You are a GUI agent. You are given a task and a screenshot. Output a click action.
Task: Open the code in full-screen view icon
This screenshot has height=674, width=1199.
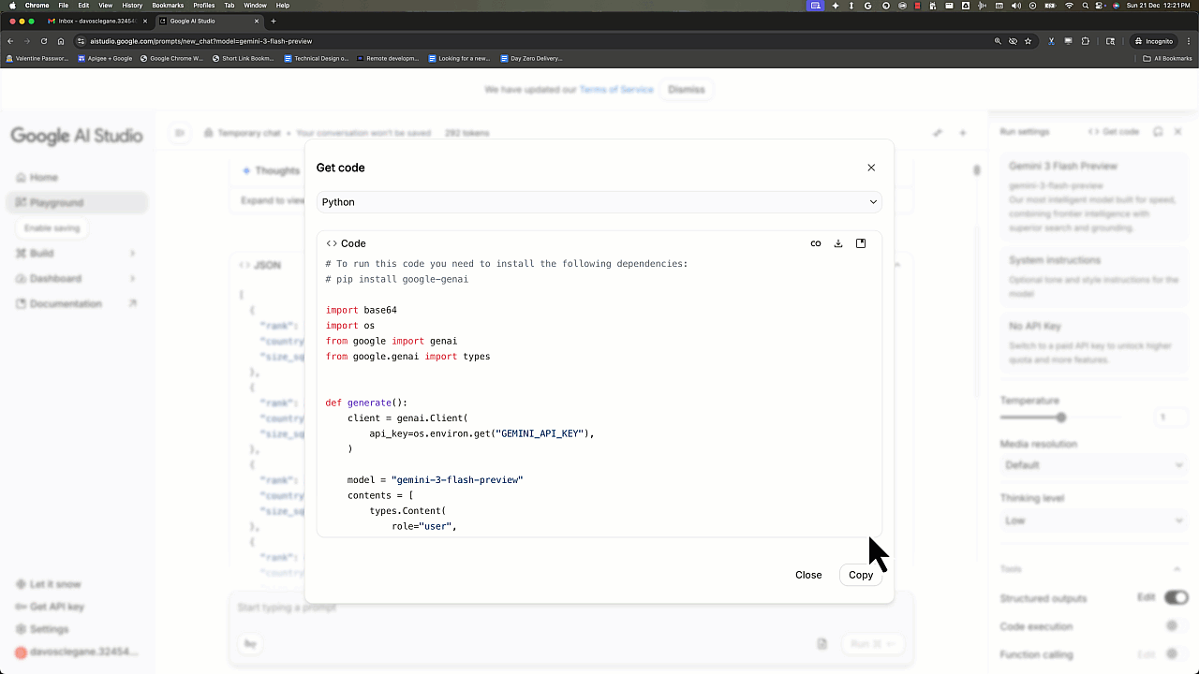point(861,243)
